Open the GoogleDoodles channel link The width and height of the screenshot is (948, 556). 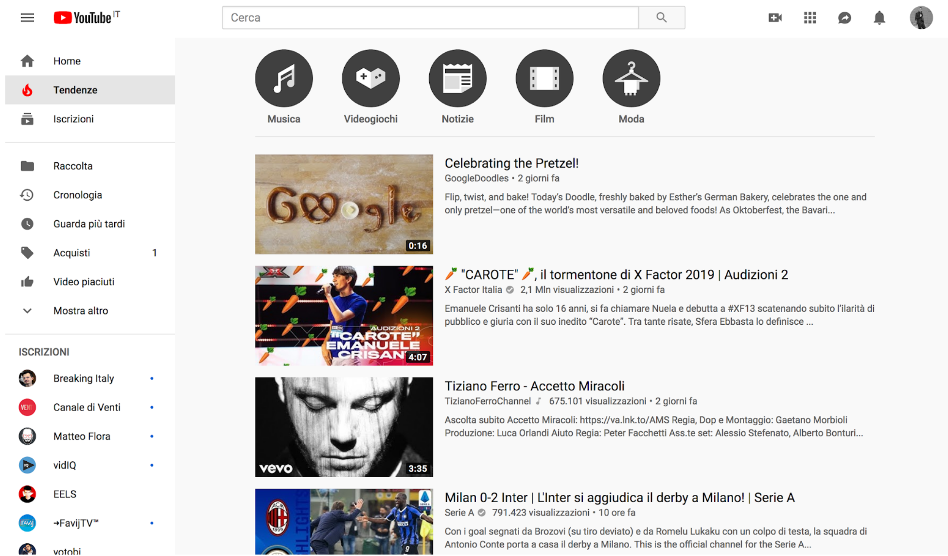(x=476, y=178)
